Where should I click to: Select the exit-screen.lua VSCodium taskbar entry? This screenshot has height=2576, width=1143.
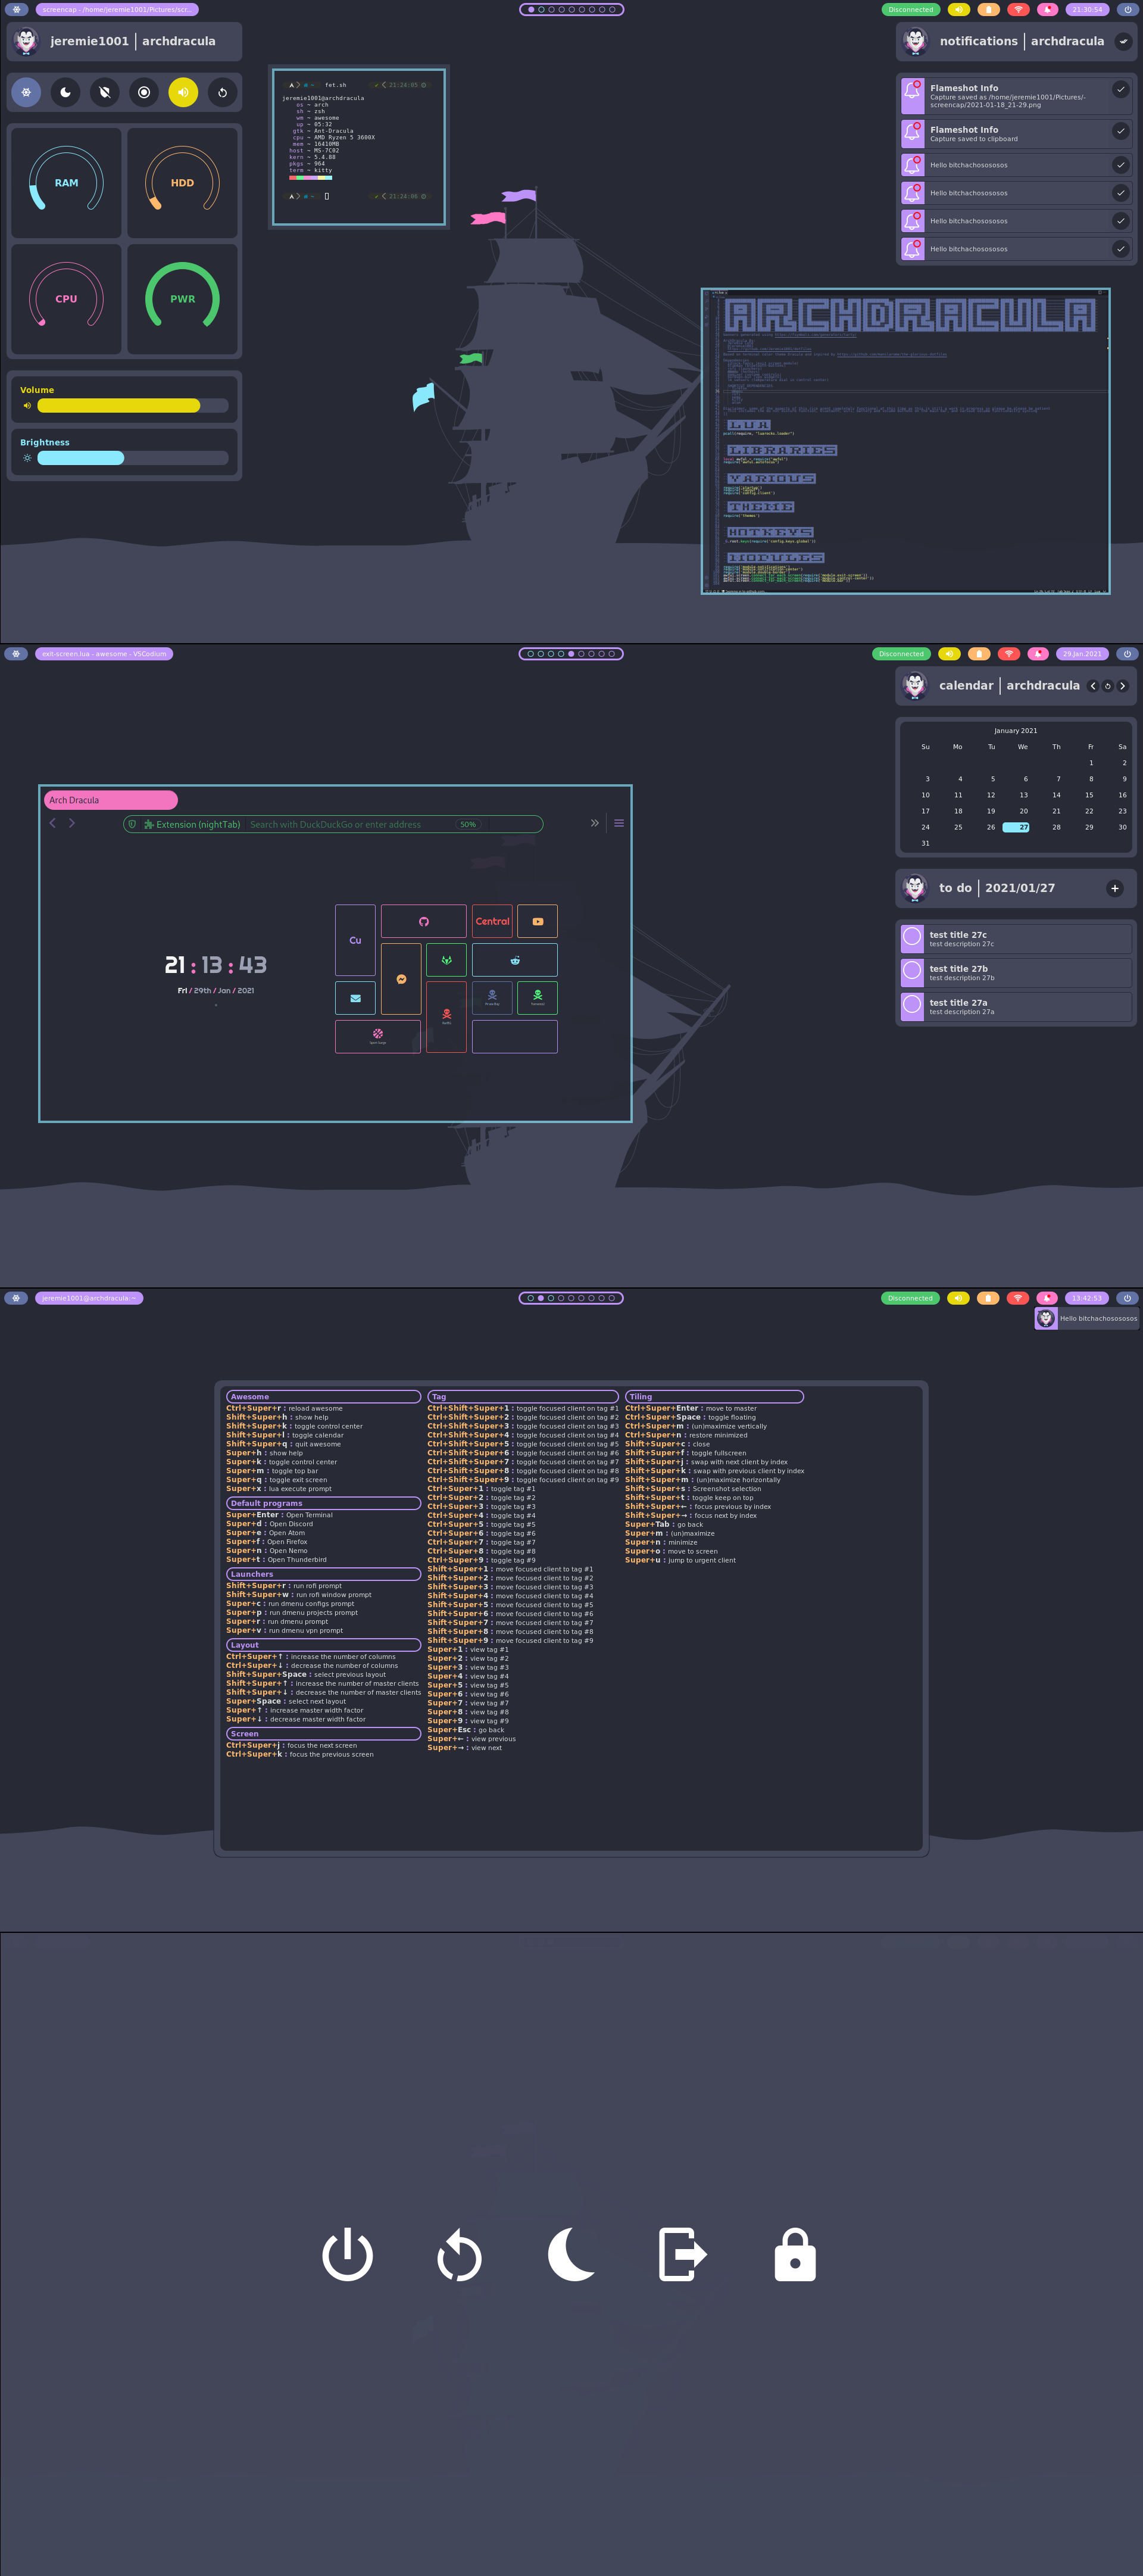(104, 654)
